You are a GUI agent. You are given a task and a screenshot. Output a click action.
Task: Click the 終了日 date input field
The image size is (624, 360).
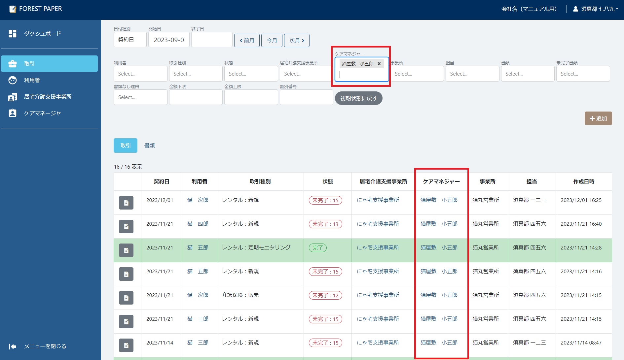212,40
